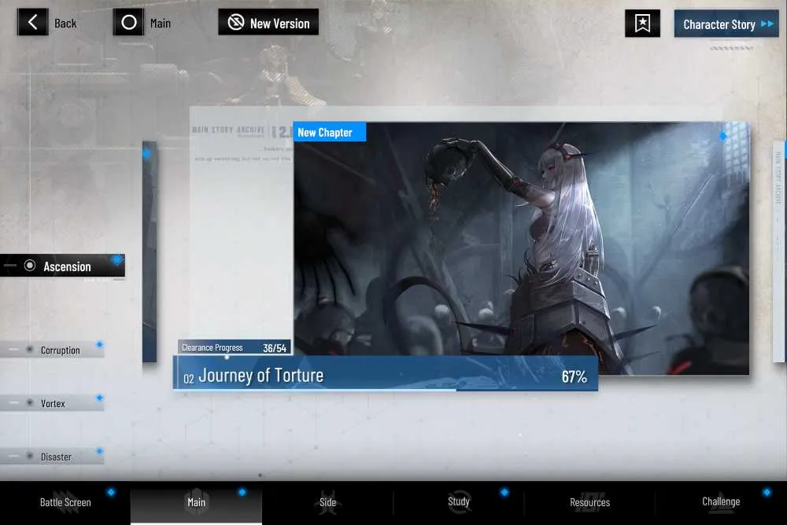Select the Ascension chapter entry
Image resolution: width=787 pixels, height=525 pixels.
coord(62,266)
